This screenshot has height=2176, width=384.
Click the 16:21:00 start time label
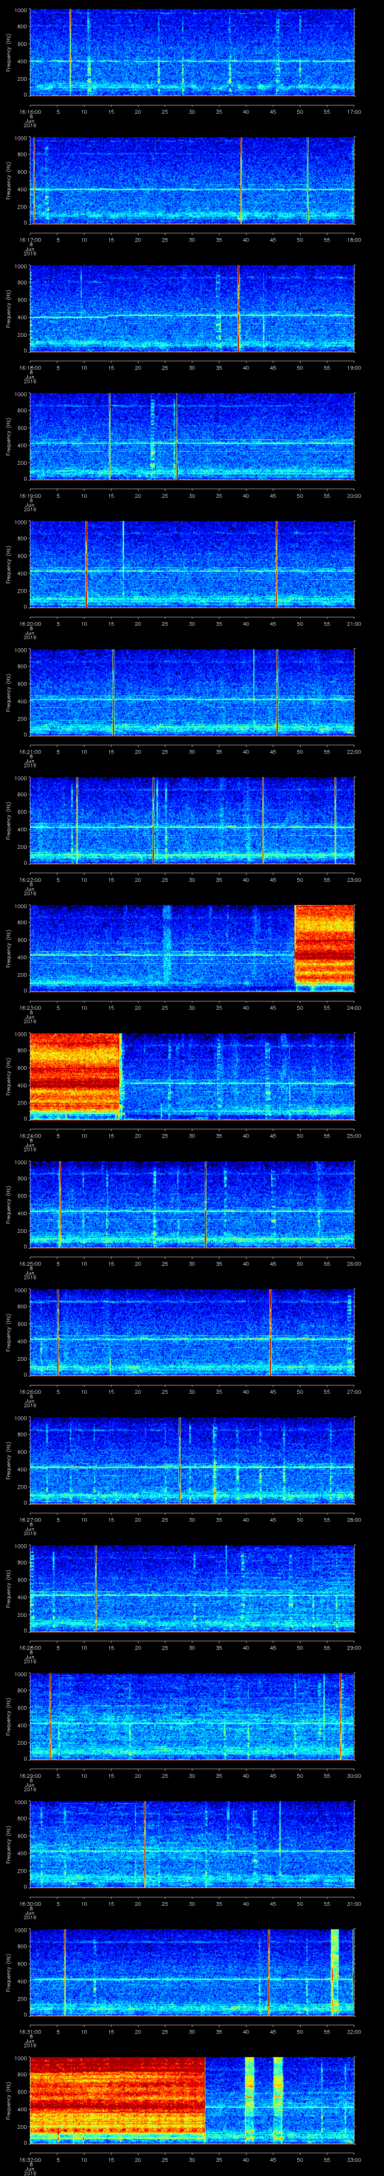point(30,752)
